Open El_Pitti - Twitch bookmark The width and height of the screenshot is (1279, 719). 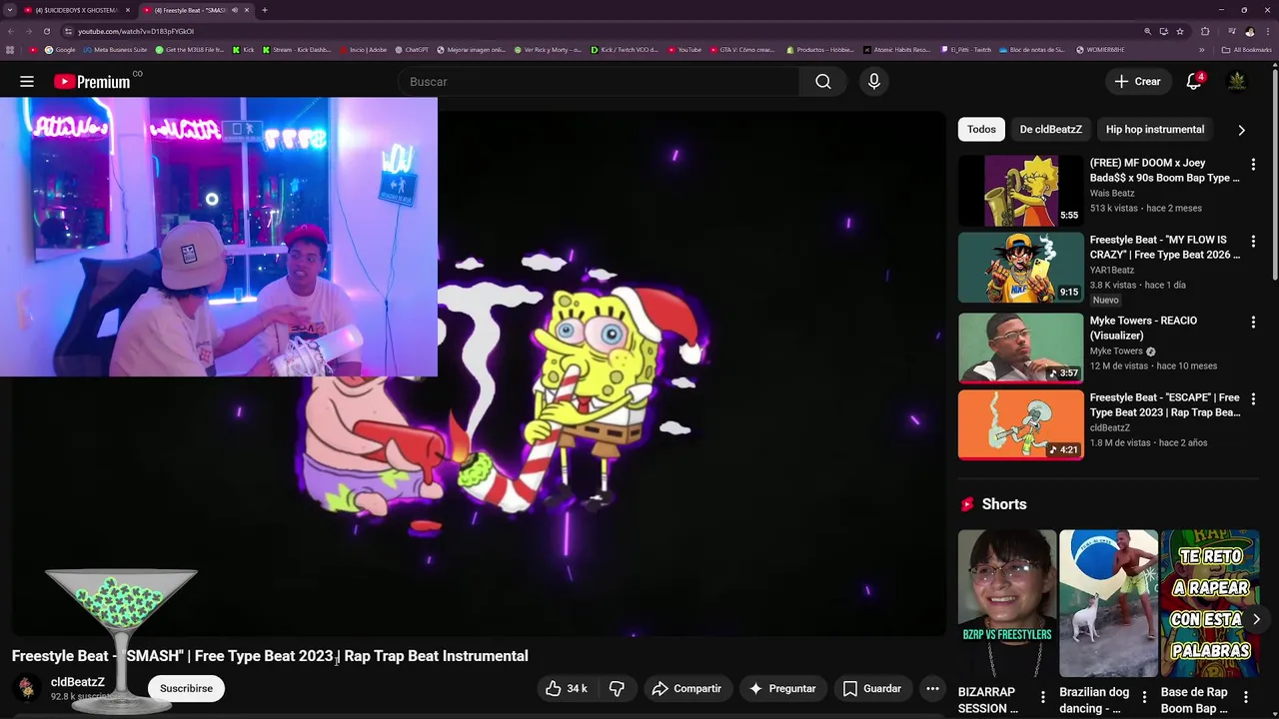point(965,50)
